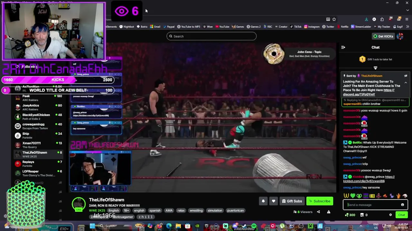
Task: Expand the gift sub leaderboard arrow
Action: tap(375, 68)
